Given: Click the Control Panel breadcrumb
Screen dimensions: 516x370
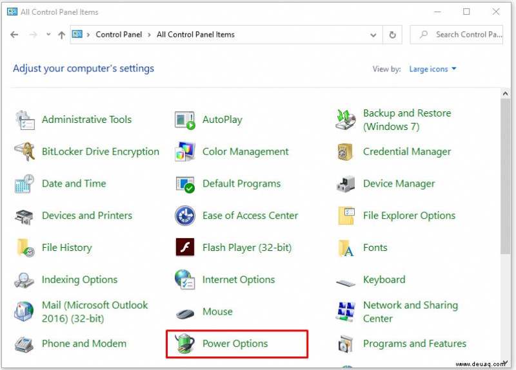Looking at the screenshot, I should click(119, 35).
